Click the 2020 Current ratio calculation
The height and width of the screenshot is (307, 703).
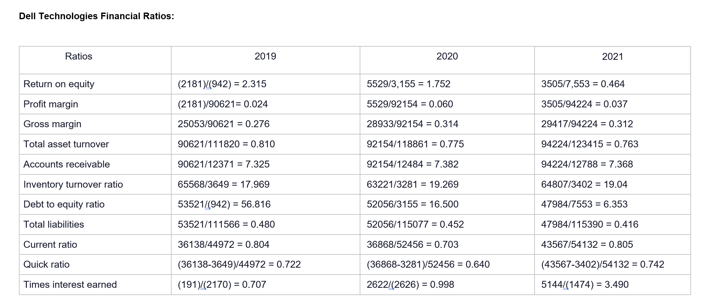point(412,245)
